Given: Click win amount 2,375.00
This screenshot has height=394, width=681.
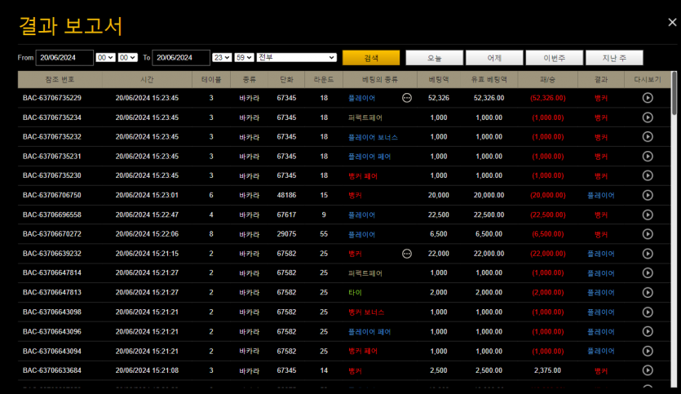Looking at the screenshot, I should click(548, 370).
